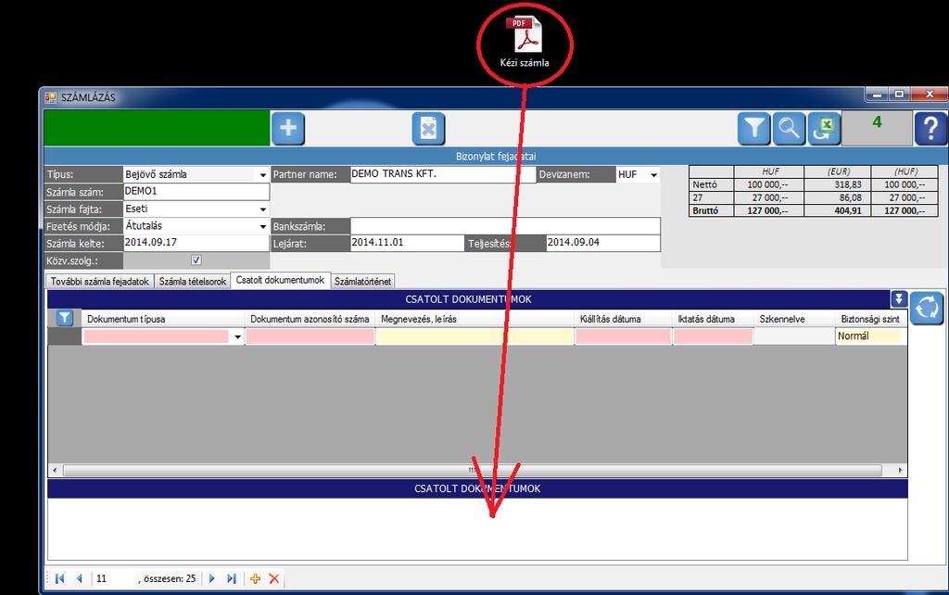Click the Számla szám field DEMO1
949x595 pixels.
click(x=196, y=192)
